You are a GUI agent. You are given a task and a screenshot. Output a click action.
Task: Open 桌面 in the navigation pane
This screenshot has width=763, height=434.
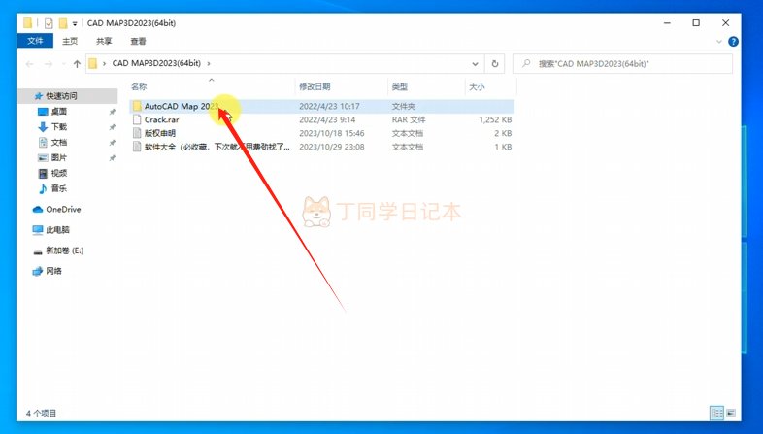click(59, 112)
